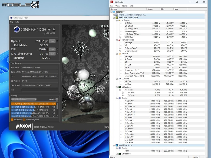Expand the P-Cores (Max) temperature entry
211x158 pixels.
tap(120, 48)
